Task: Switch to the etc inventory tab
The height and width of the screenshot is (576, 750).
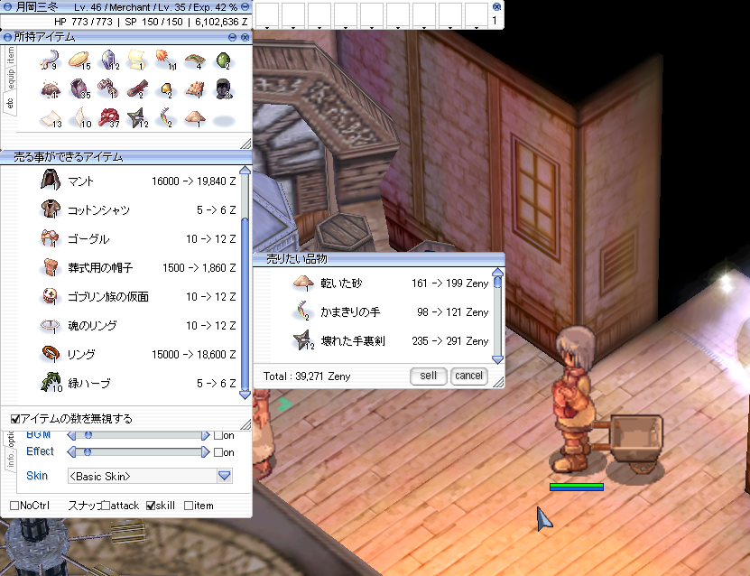Action: click(10, 104)
